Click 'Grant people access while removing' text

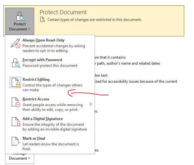click(53, 105)
